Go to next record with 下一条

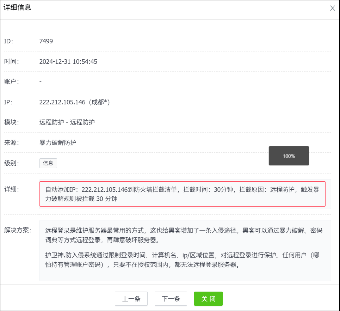click(171, 299)
